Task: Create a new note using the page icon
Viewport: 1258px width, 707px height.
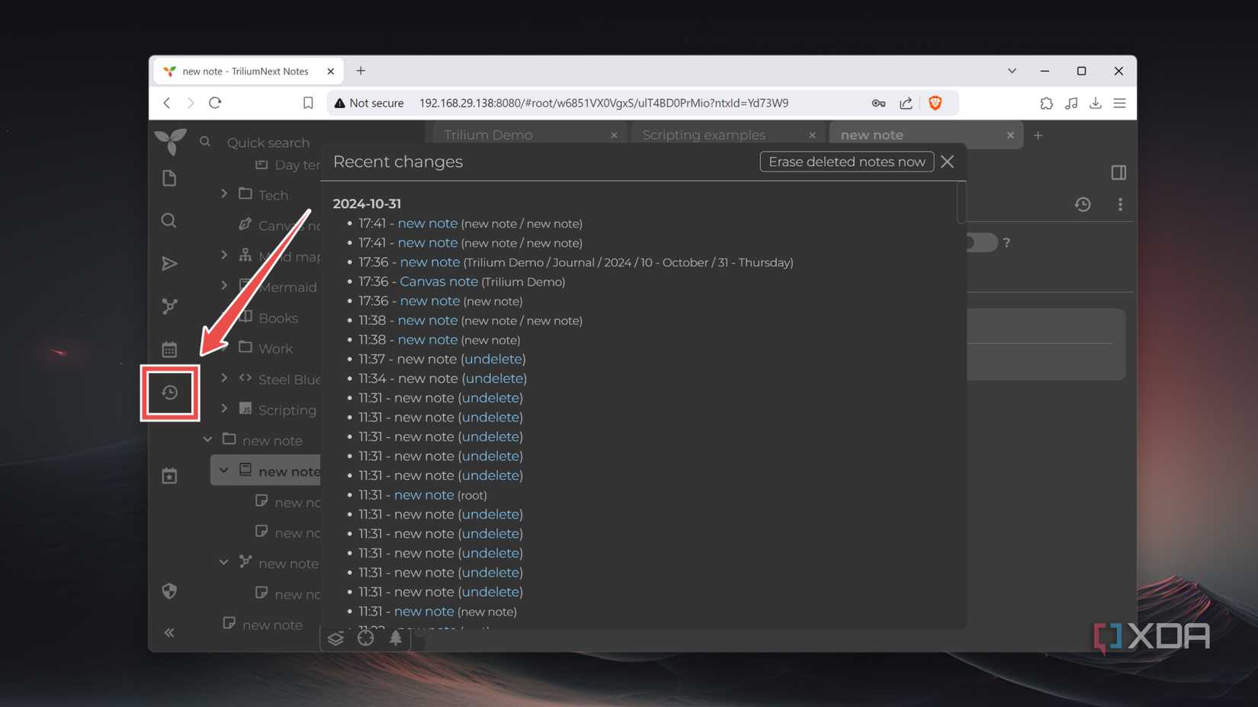Action: pyautogui.click(x=169, y=178)
